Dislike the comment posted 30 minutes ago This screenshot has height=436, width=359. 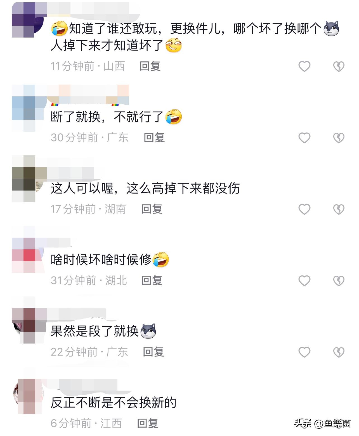tap(339, 138)
